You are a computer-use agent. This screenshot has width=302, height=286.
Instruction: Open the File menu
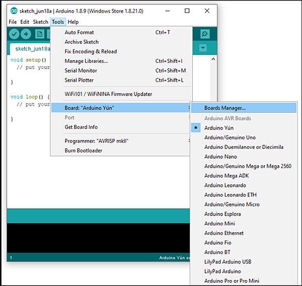(x=13, y=22)
